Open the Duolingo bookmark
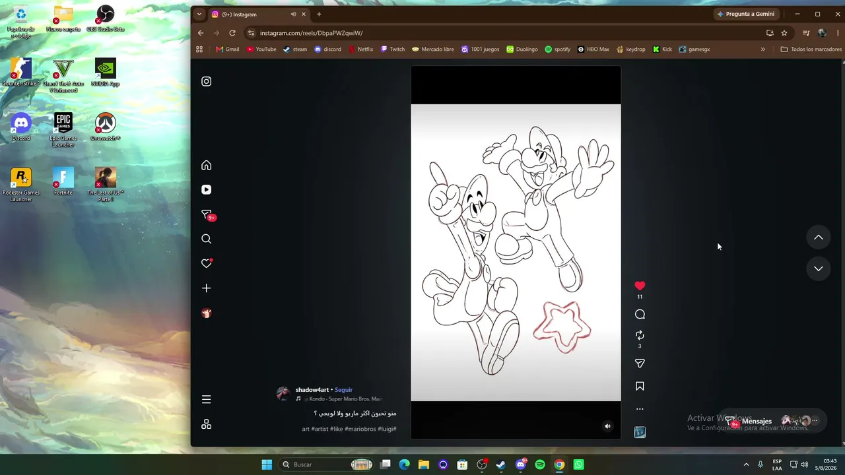This screenshot has height=475, width=845. pyautogui.click(x=522, y=49)
